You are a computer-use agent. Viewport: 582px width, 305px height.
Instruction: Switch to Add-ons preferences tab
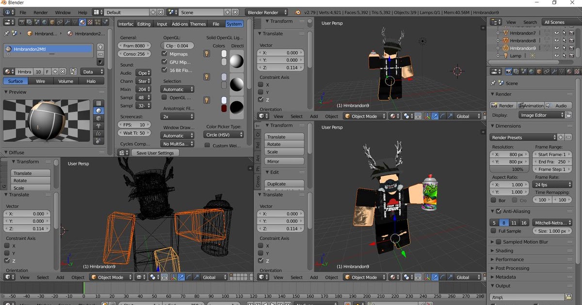coord(180,24)
